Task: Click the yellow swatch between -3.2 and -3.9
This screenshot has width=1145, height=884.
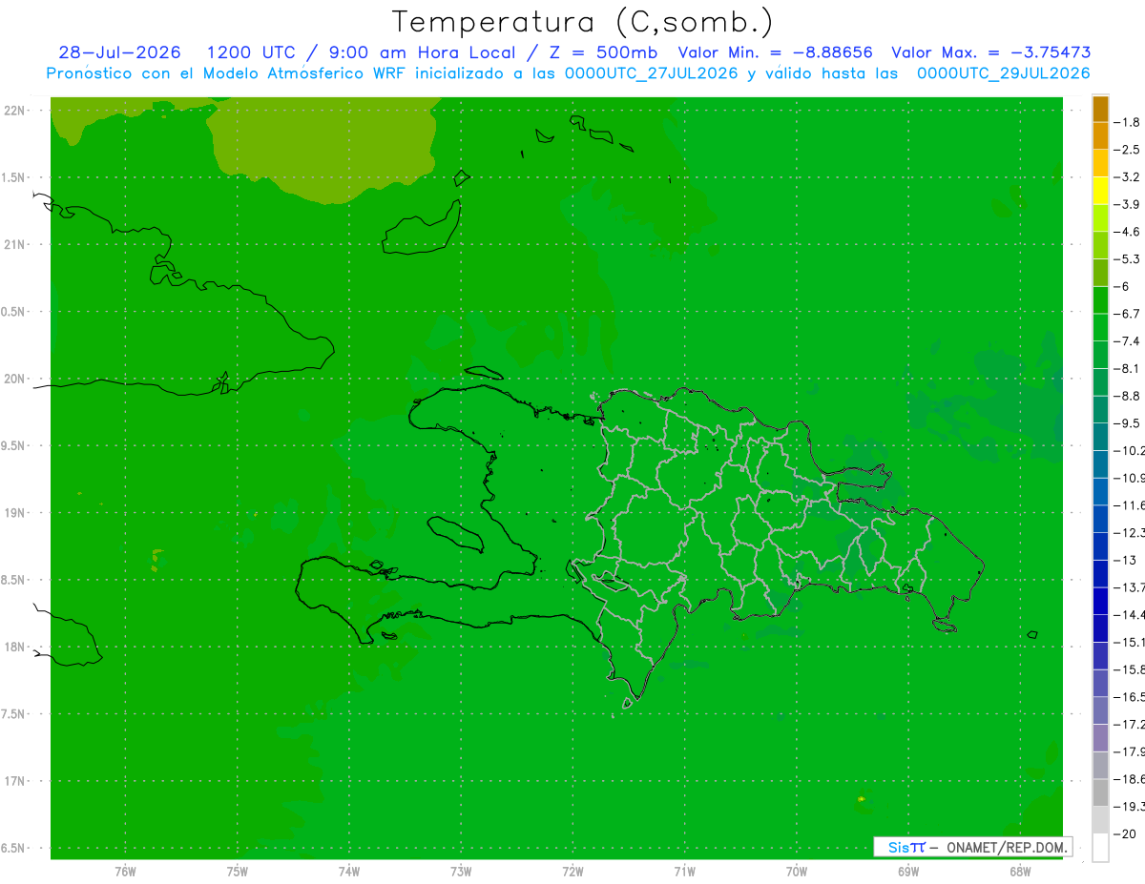Action: (x=1100, y=191)
